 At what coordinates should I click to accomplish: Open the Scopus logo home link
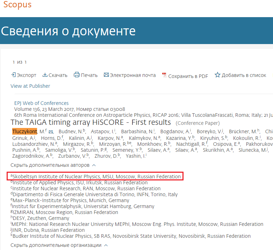click(17, 5)
